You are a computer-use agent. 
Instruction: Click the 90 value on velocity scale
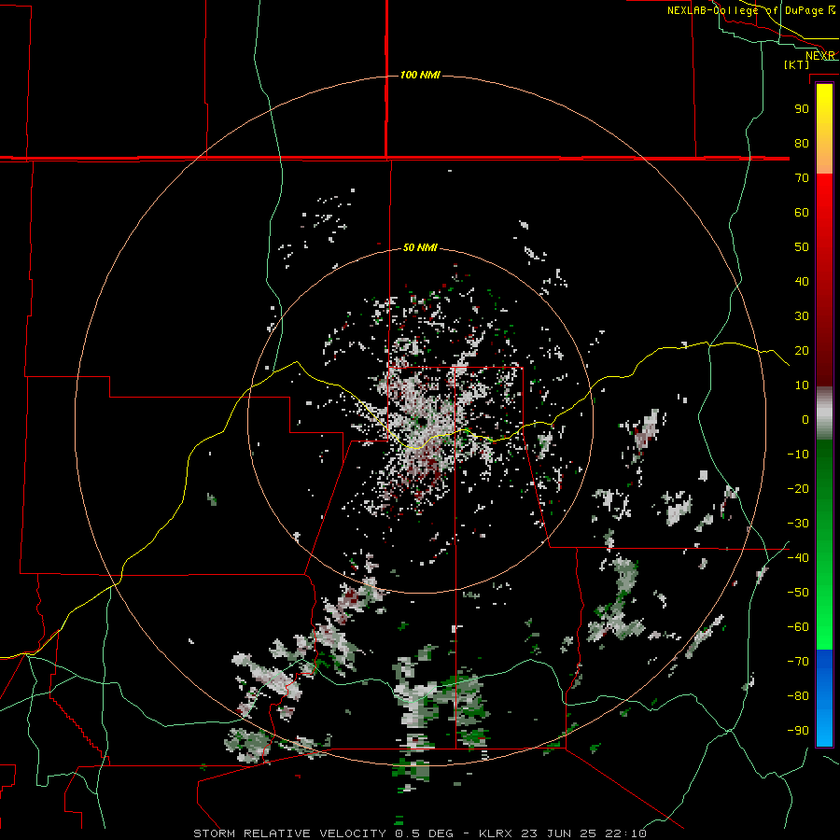pyautogui.click(x=802, y=109)
